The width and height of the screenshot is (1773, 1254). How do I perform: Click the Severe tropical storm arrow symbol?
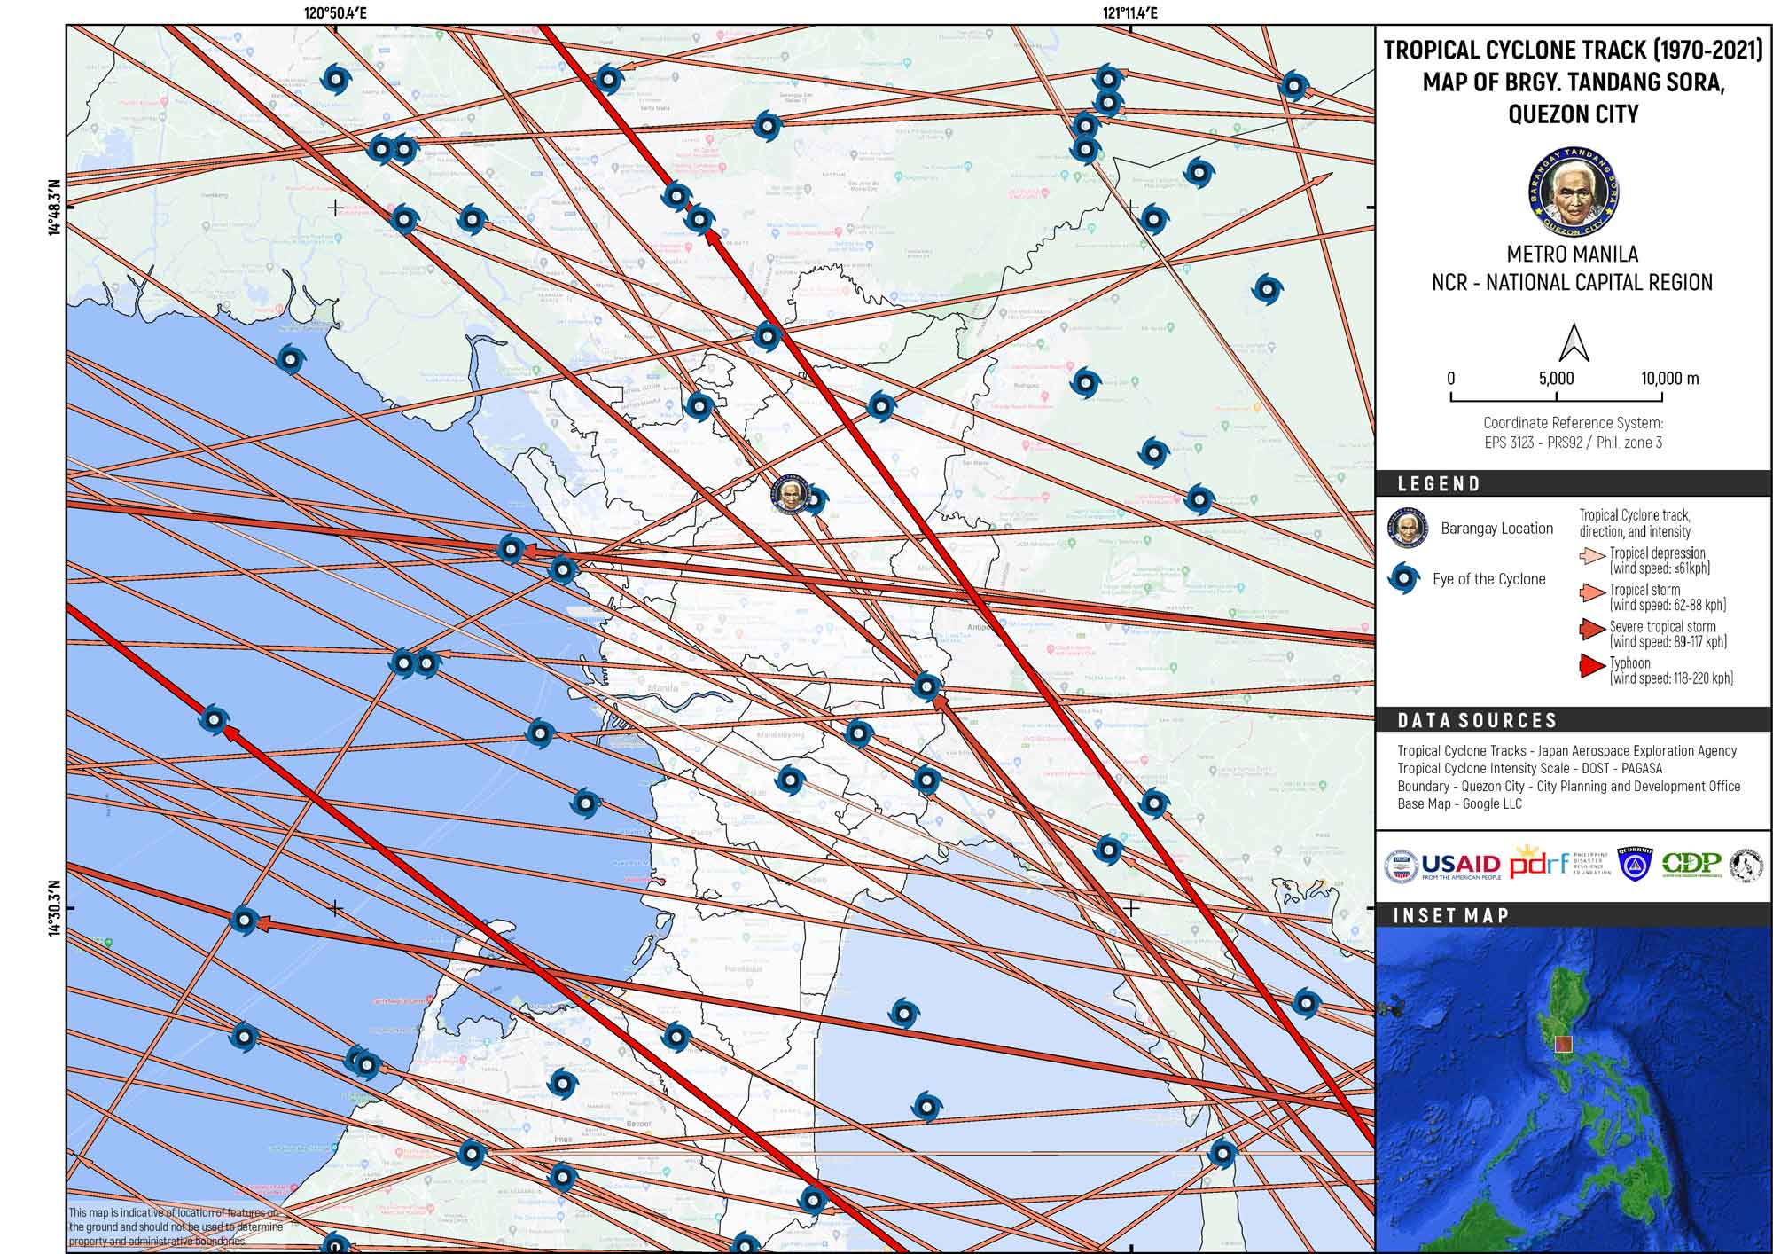(1592, 629)
